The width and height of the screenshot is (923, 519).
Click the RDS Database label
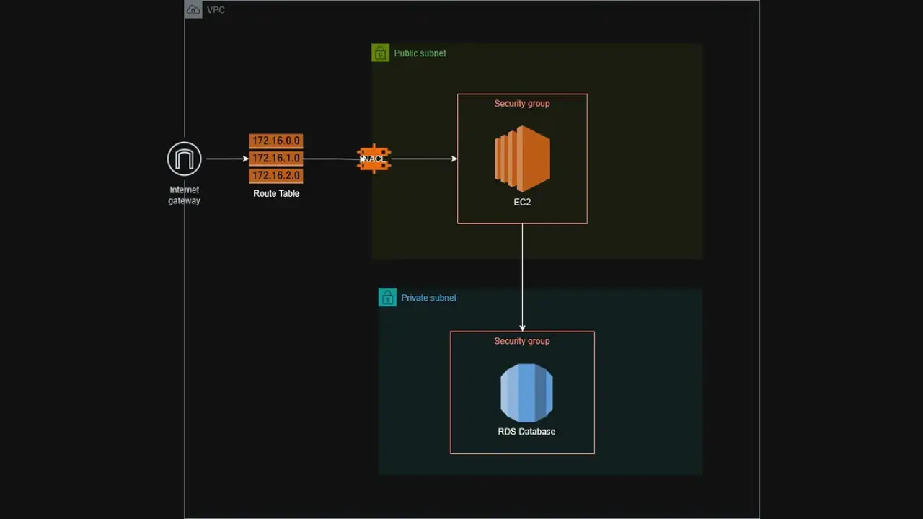pos(526,432)
